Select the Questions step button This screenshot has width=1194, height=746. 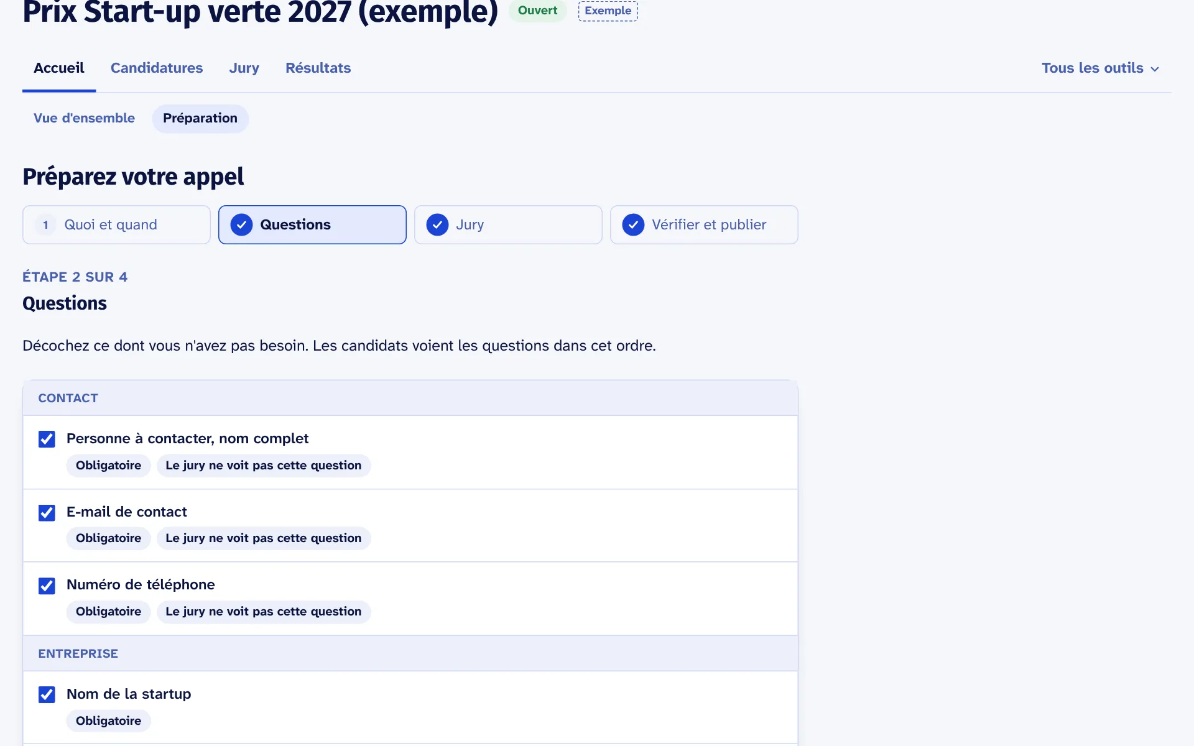point(312,224)
